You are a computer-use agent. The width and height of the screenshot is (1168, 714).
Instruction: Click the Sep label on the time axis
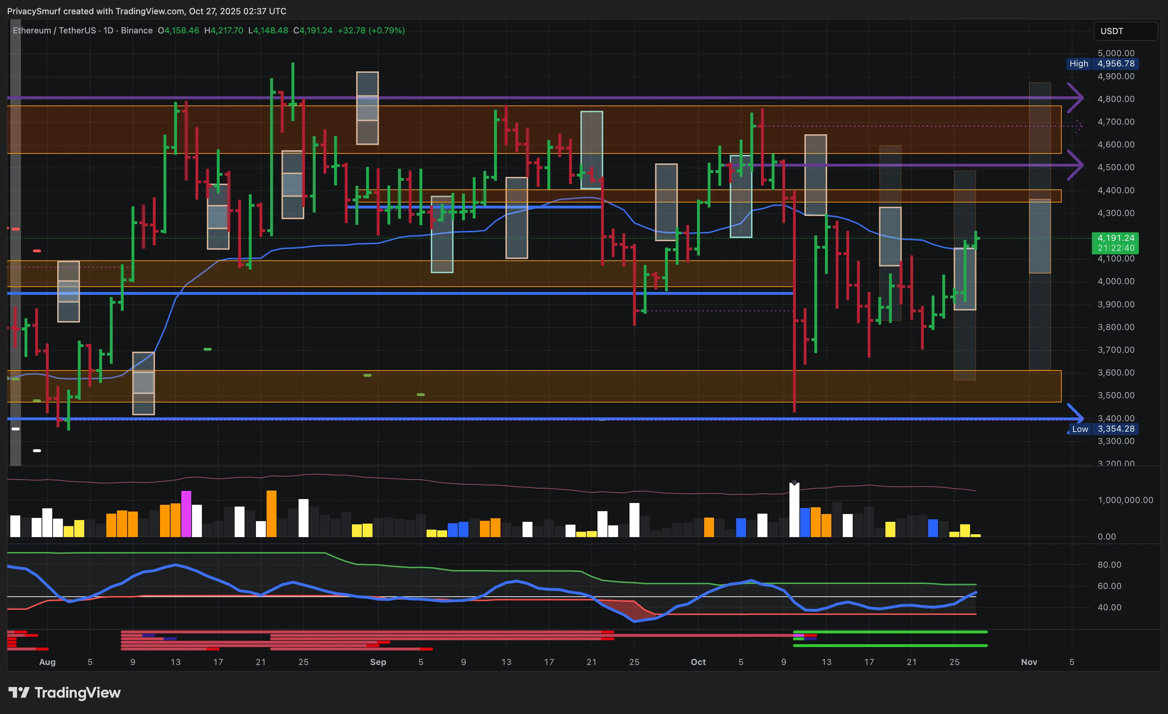378,662
